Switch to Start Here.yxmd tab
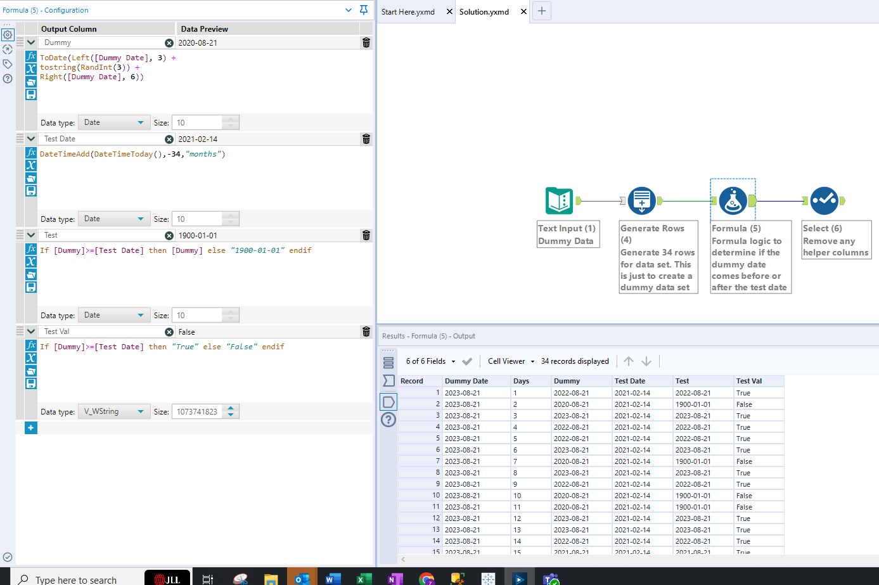879x585 pixels. [x=408, y=12]
